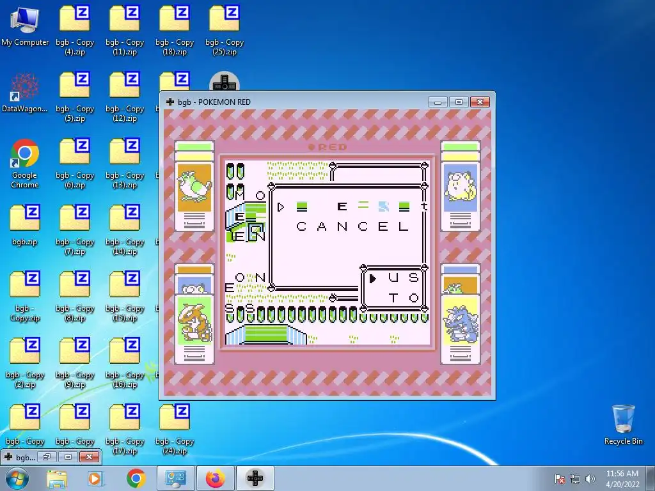Select bgb - Copy (16).zip on the desktop

pyautogui.click(x=125, y=363)
